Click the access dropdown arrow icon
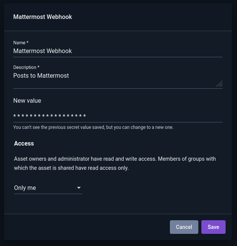Viewport: 237px width, 246px height. pyautogui.click(x=79, y=188)
